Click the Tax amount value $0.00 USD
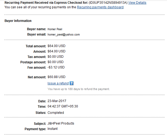The height and width of the screenshot is (136, 167). coord(56,57)
